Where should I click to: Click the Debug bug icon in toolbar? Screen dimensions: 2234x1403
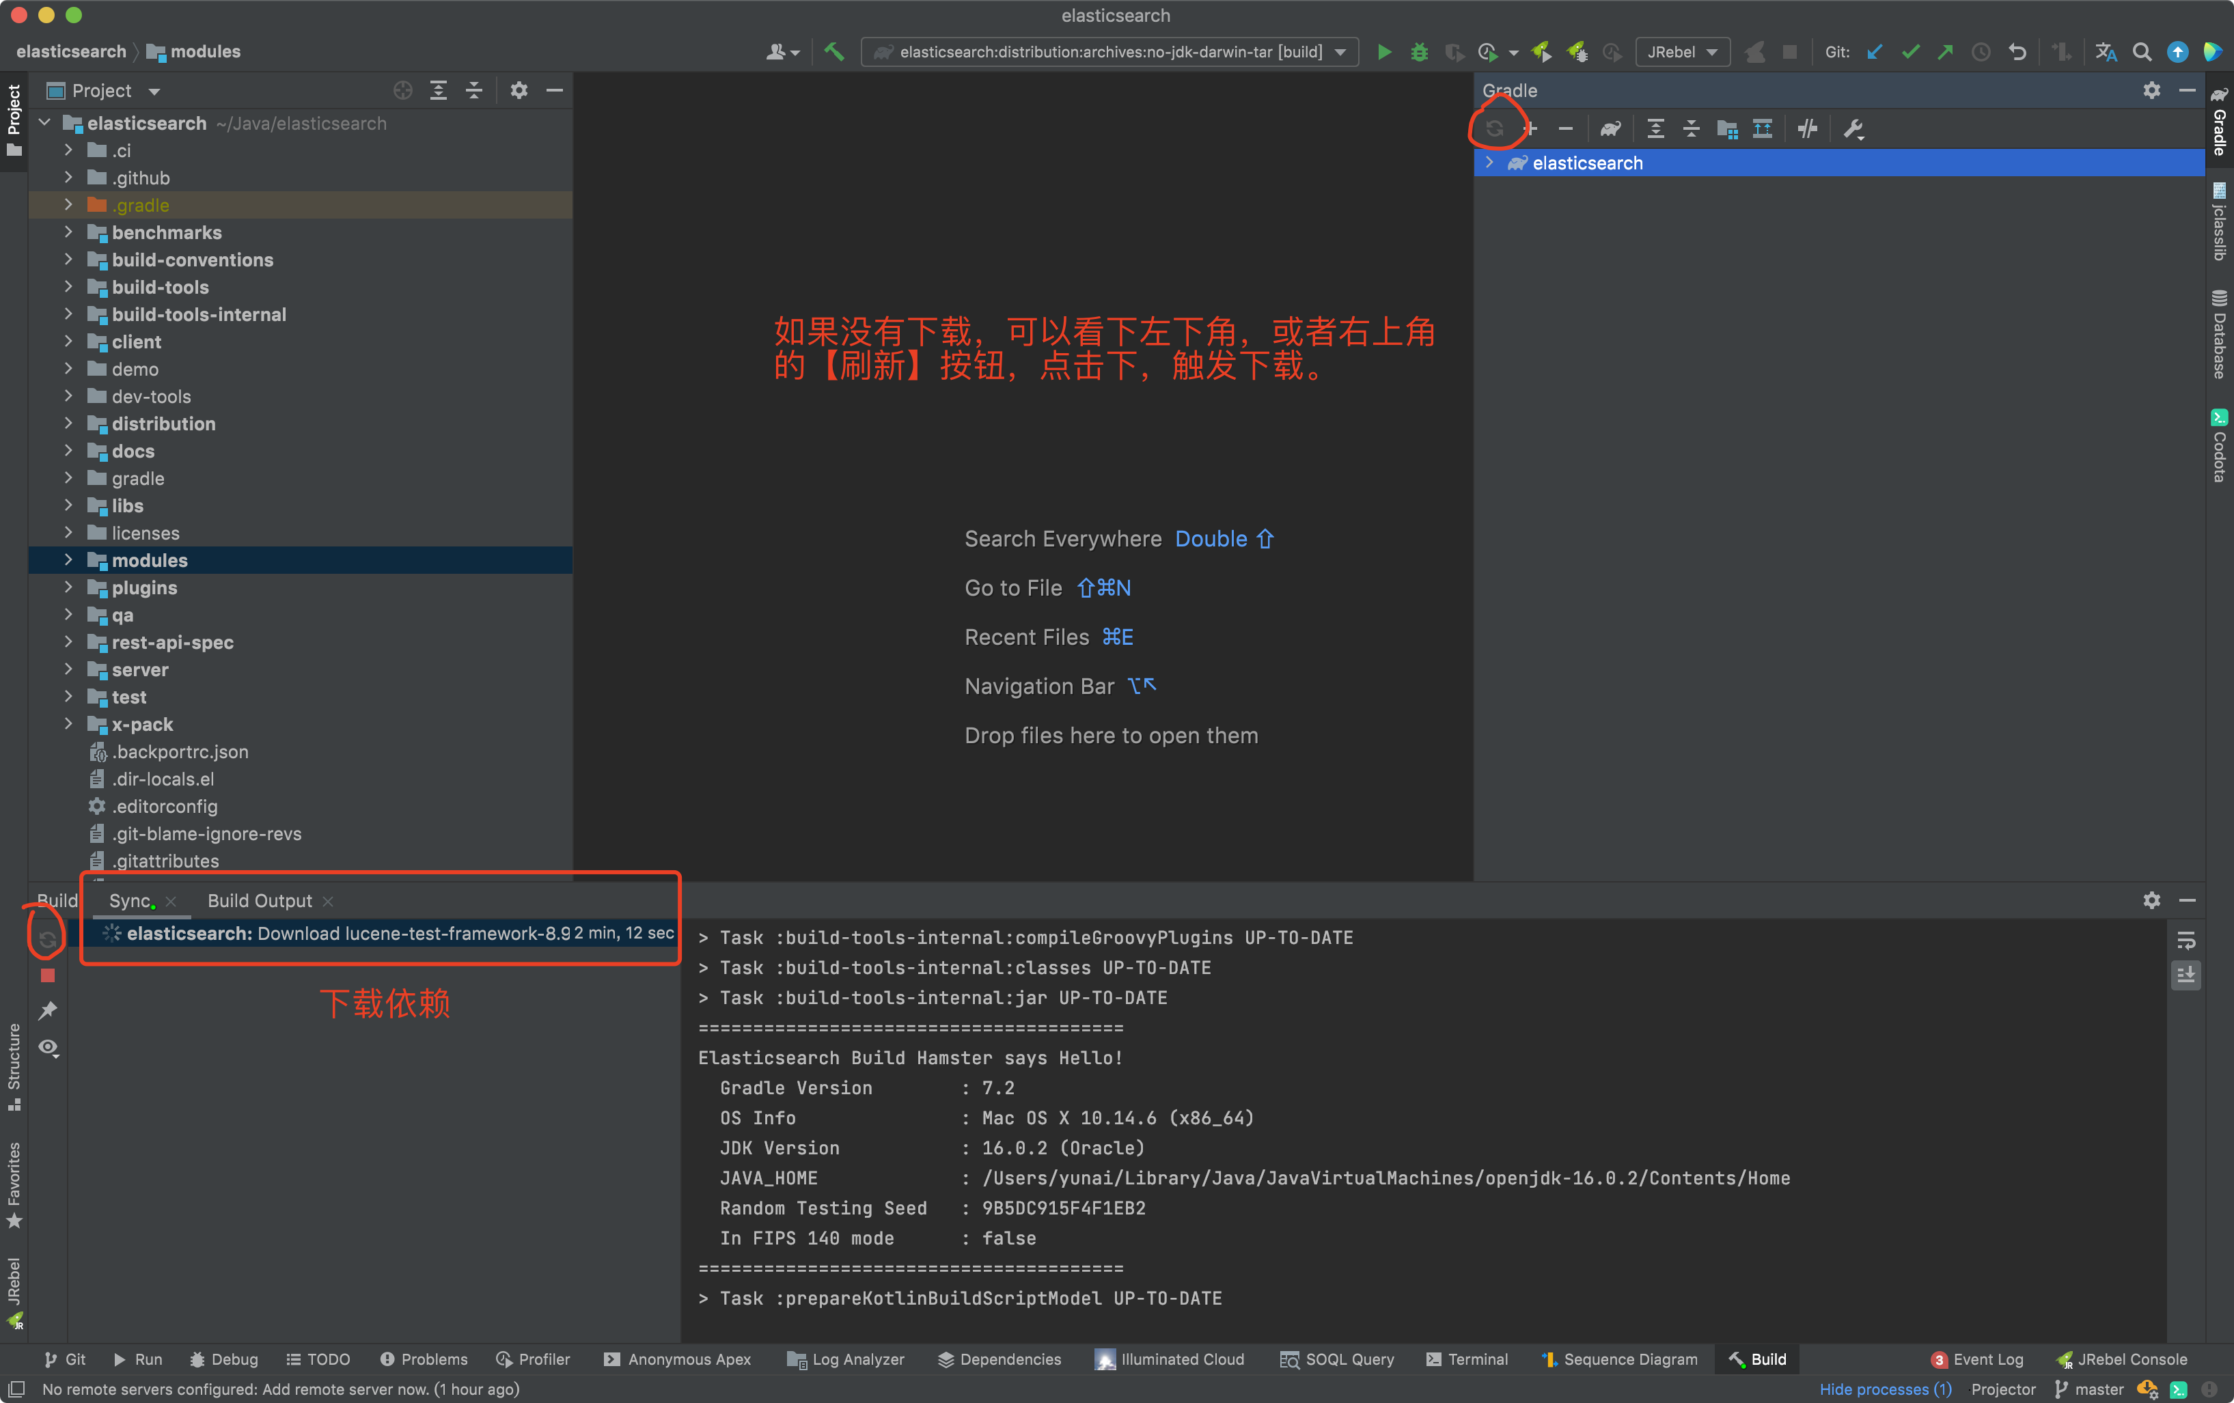tap(1418, 52)
